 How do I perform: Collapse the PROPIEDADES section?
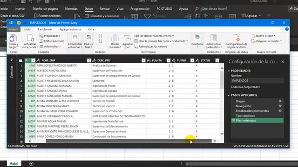tap(229, 71)
